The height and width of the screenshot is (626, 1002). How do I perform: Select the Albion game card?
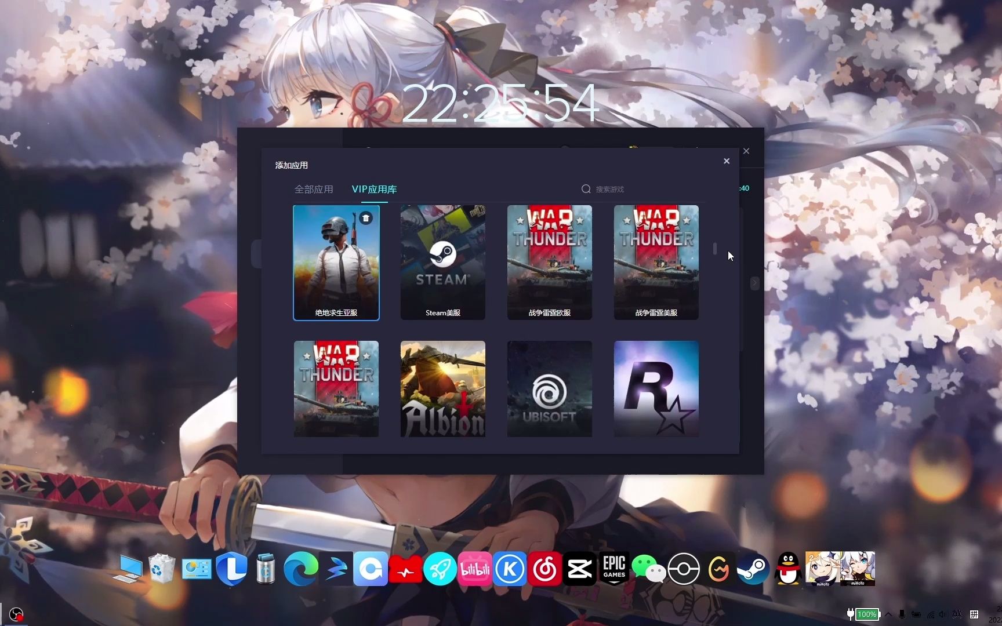(x=443, y=388)
